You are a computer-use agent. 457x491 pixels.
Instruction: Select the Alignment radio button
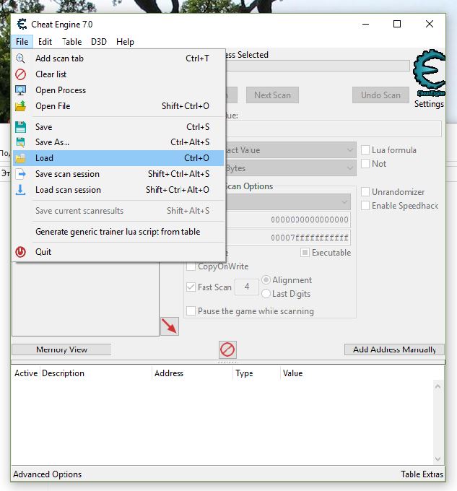click(266, 279)
